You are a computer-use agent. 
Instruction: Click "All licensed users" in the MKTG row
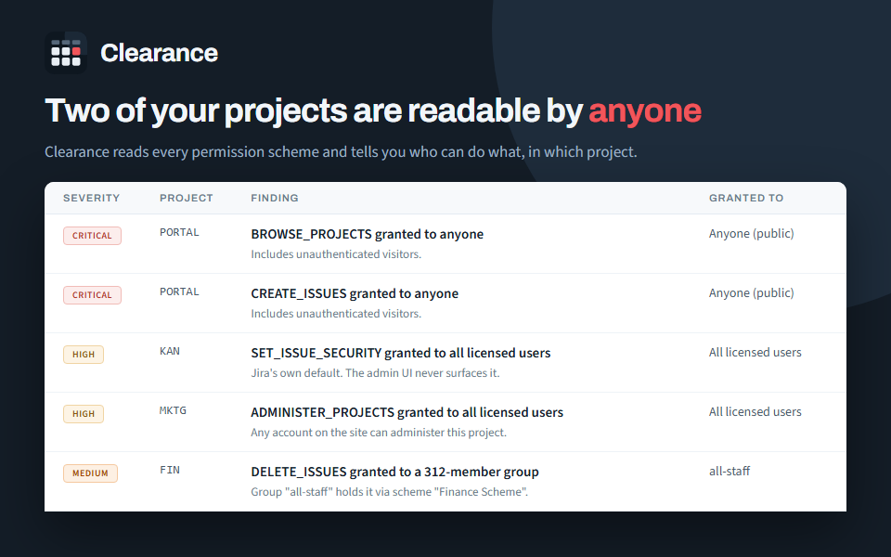pyautogui.click(x=755, y=411)
